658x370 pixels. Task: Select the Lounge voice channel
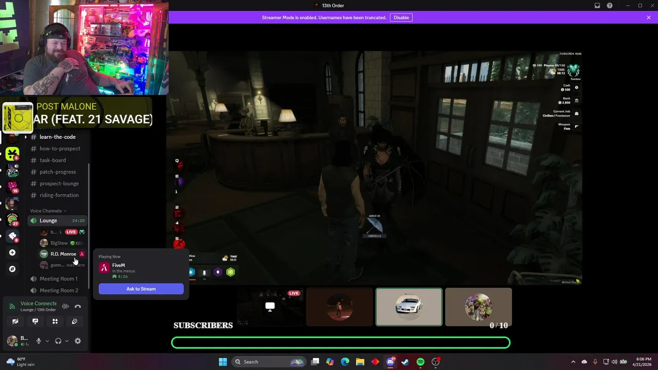58,220
